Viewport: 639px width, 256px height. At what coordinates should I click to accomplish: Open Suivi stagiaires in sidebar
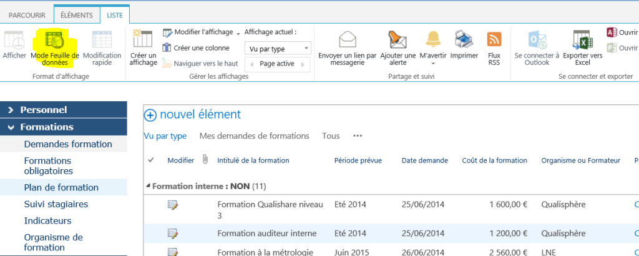[x=56, y=204]
